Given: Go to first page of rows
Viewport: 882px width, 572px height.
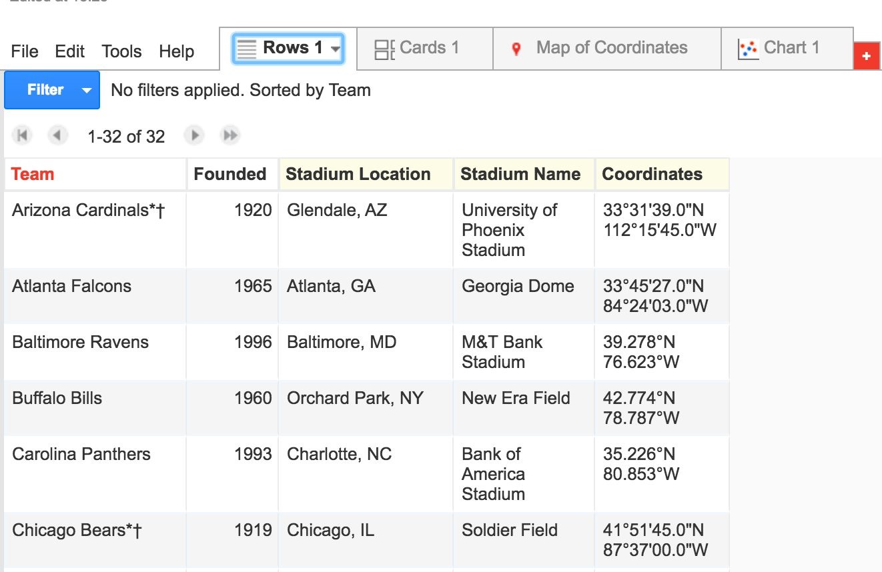Looking at the screenshot, I should (x=22, y=136).
